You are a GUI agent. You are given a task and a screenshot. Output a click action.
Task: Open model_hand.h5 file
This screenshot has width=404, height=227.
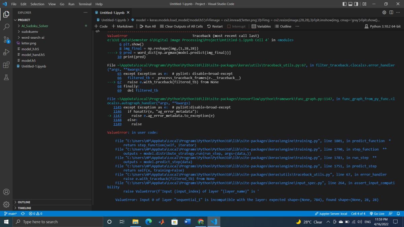52,55
